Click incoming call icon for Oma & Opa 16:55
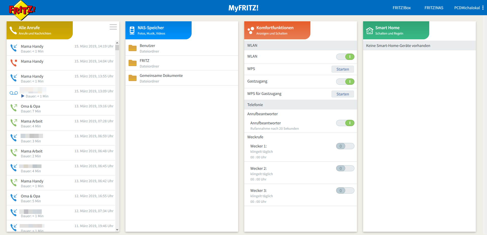Viewport: 487px width, 235px height. [x=14, y=197]
